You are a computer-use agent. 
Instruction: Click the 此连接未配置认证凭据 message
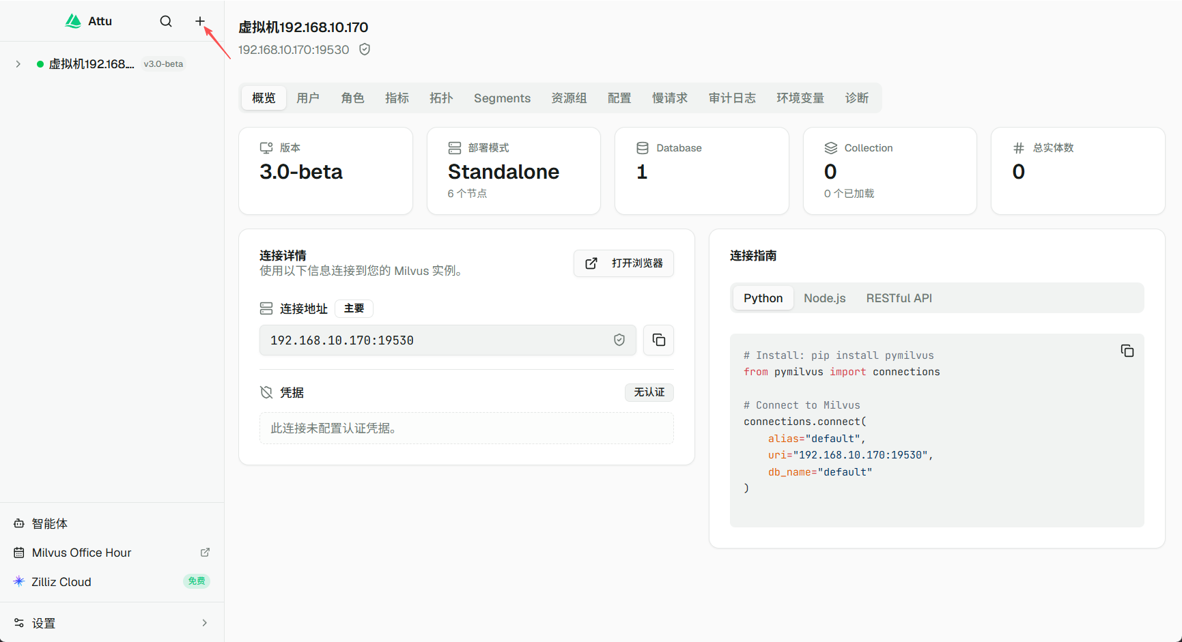[334, 428]
